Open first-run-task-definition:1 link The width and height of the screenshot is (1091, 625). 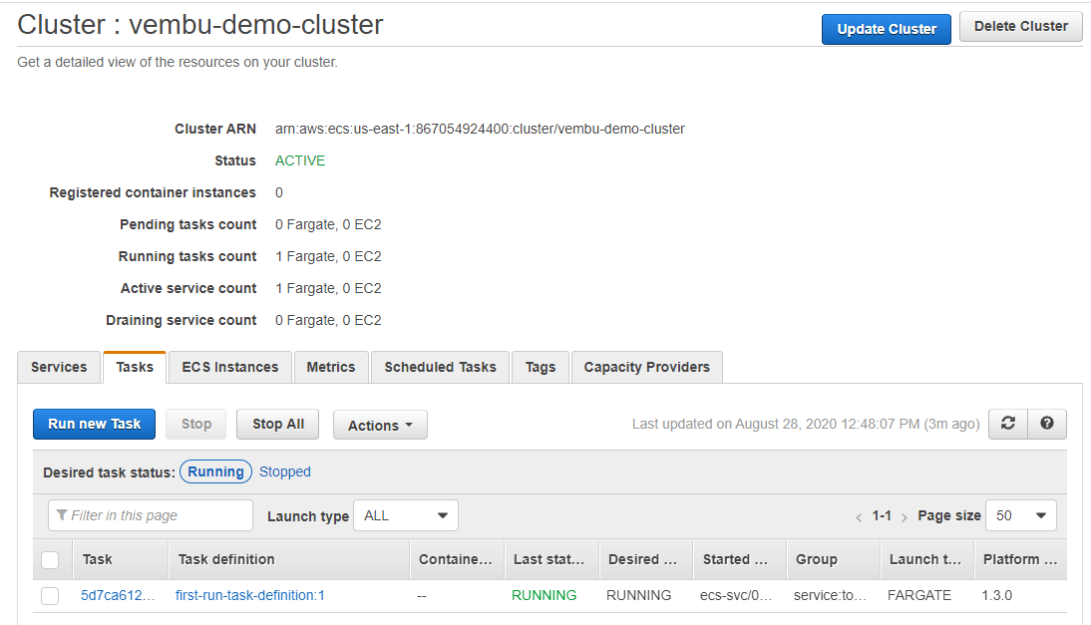[x=249, y=596]
